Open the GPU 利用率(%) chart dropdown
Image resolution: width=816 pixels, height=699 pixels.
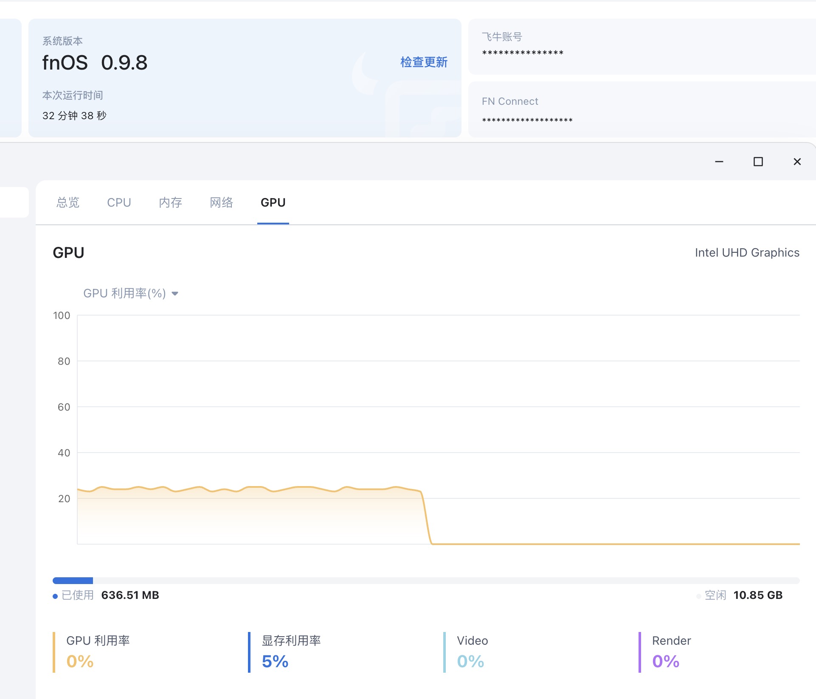click(x=131, y=294)
